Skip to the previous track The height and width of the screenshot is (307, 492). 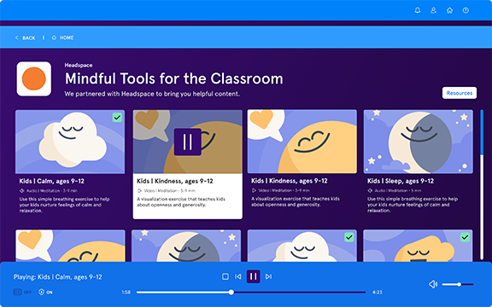[238, 276]
